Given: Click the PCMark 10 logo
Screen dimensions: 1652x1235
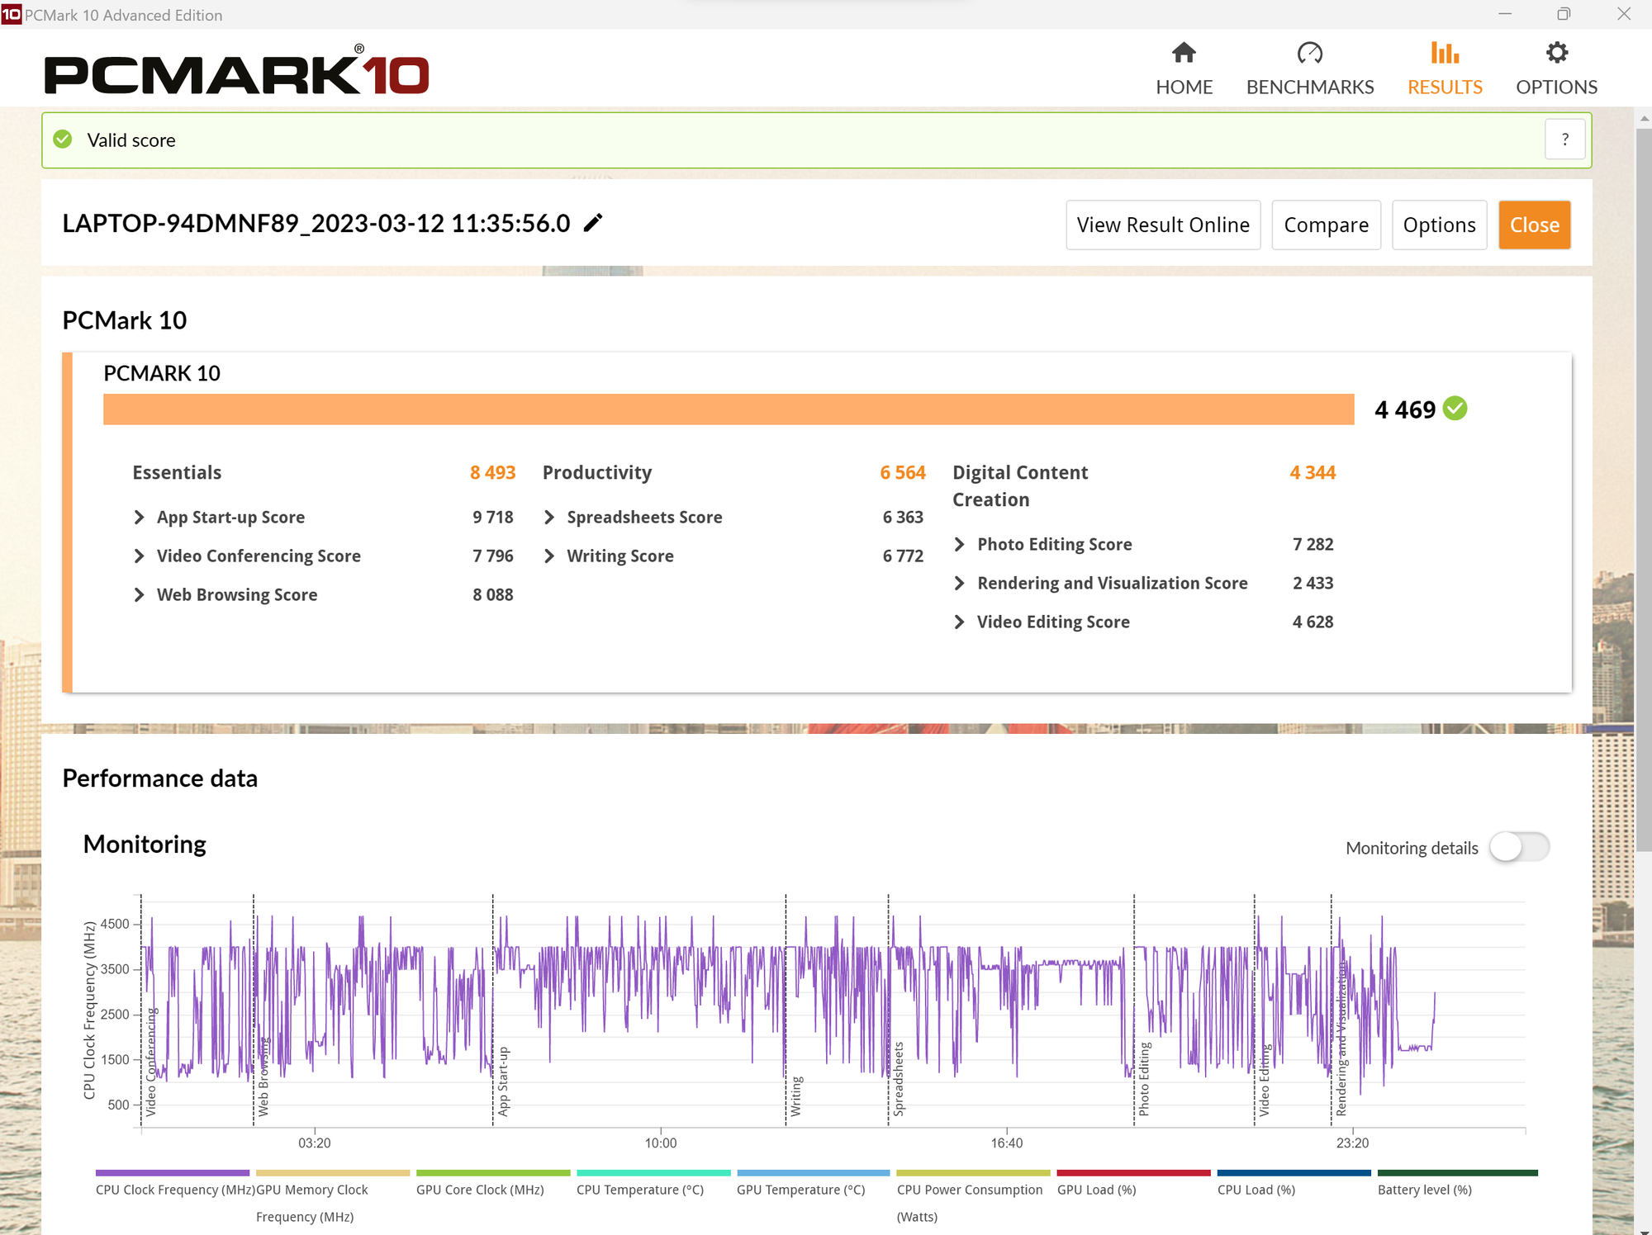Looking at the screenshot, I should pyautogui.click(x=237, y=70).
